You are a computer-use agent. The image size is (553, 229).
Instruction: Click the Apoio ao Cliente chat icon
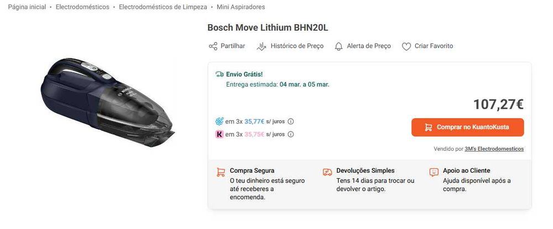coord(434,172)
